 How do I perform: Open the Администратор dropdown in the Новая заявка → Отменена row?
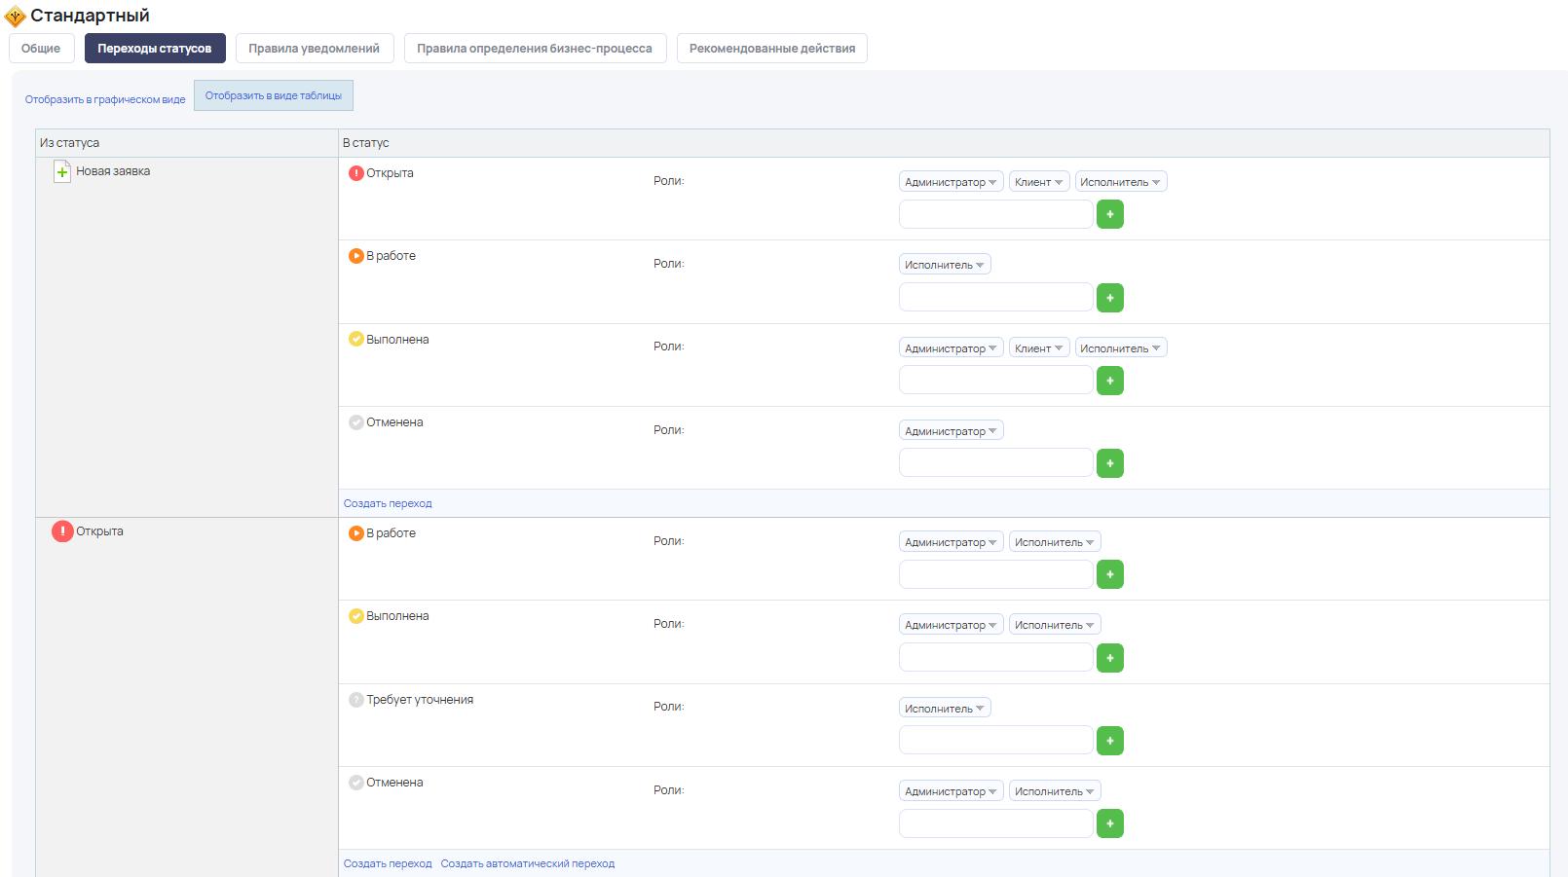click(951, 431)
